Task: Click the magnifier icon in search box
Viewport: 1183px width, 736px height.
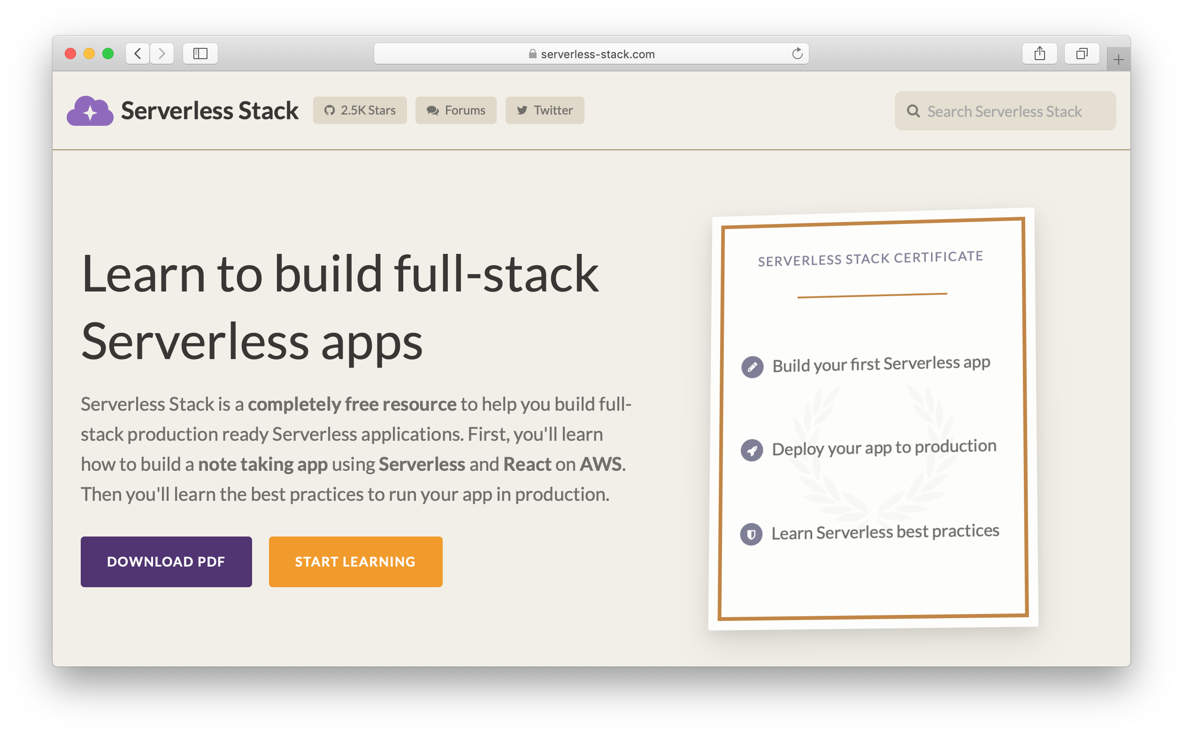Action: (x=913, y=111)
